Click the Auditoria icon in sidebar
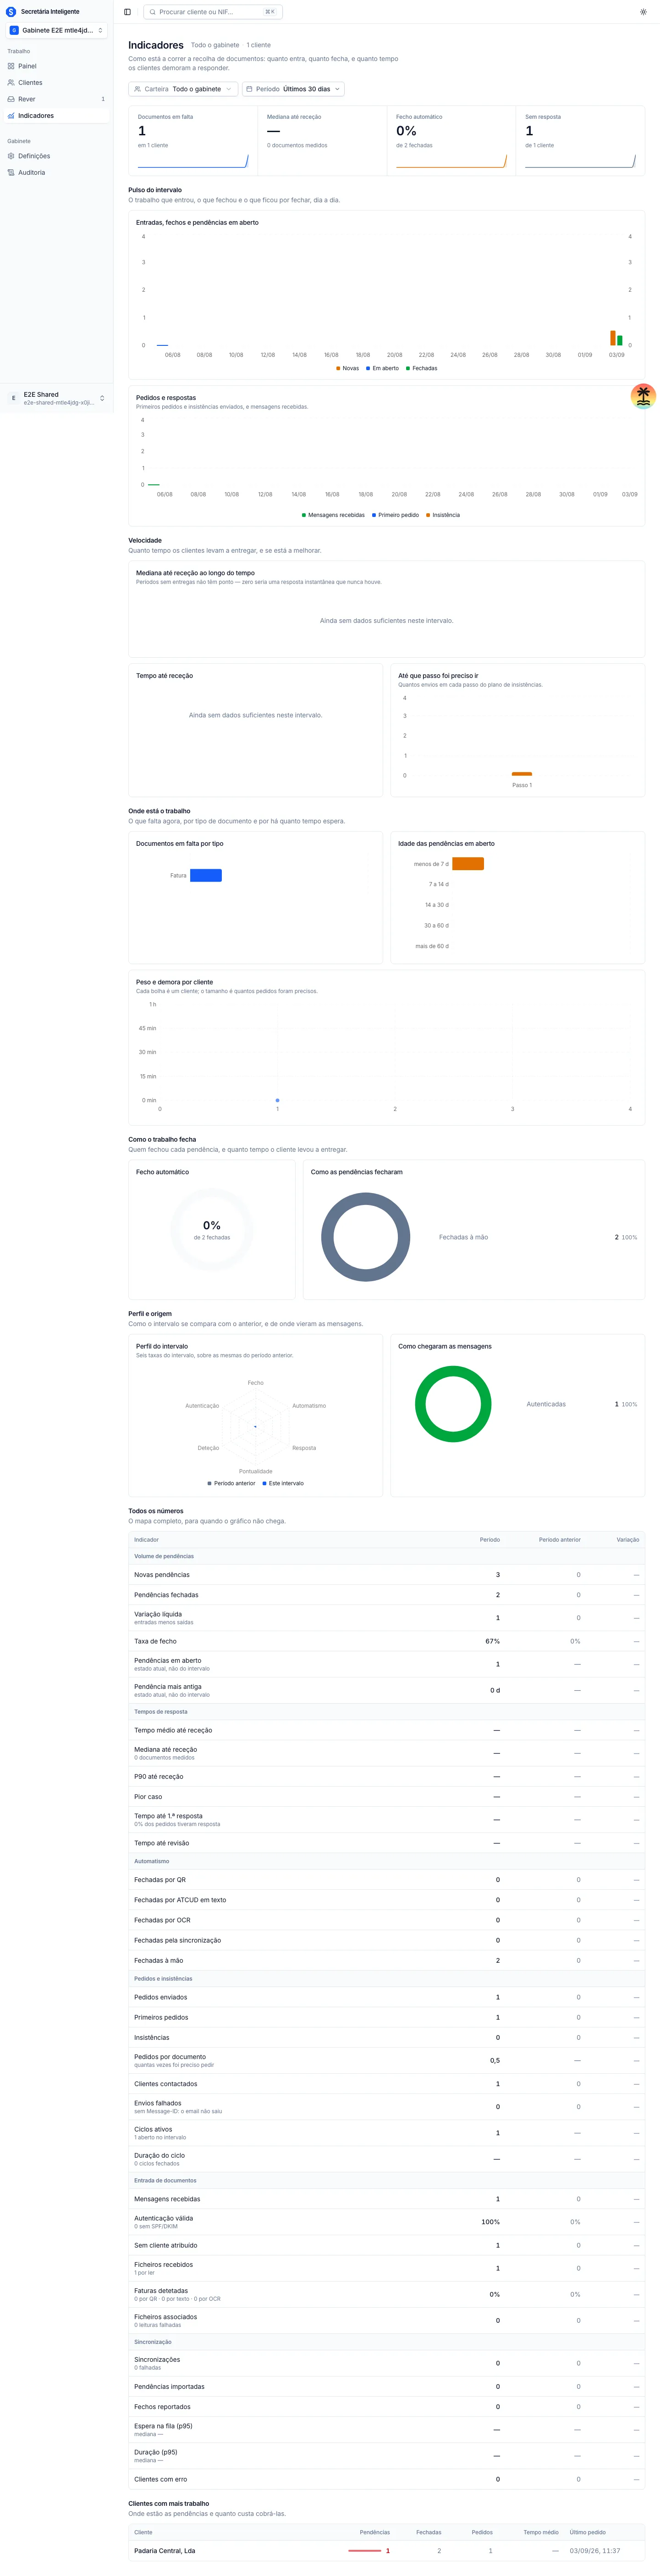Viewport: 660px width, 2576px height. click(x=11, y=173)
